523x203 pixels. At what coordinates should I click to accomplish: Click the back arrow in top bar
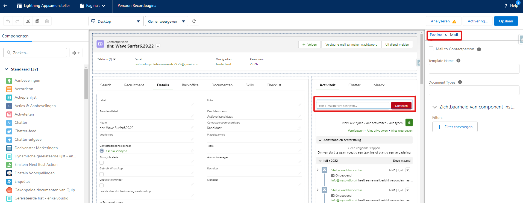tap(5, 5)
